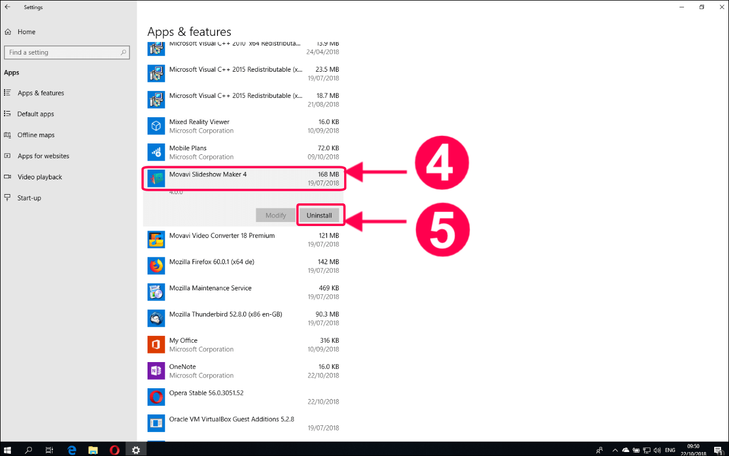Launch Opera from the taskbar

tap(114, 450)
